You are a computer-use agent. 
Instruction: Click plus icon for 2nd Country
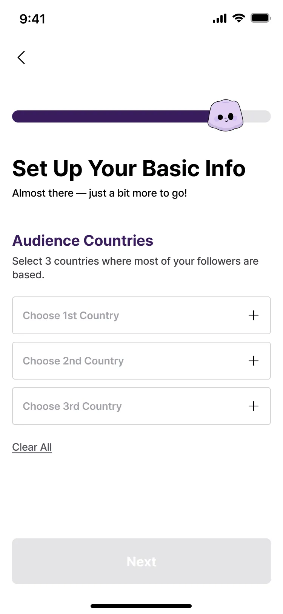(254, 361)
